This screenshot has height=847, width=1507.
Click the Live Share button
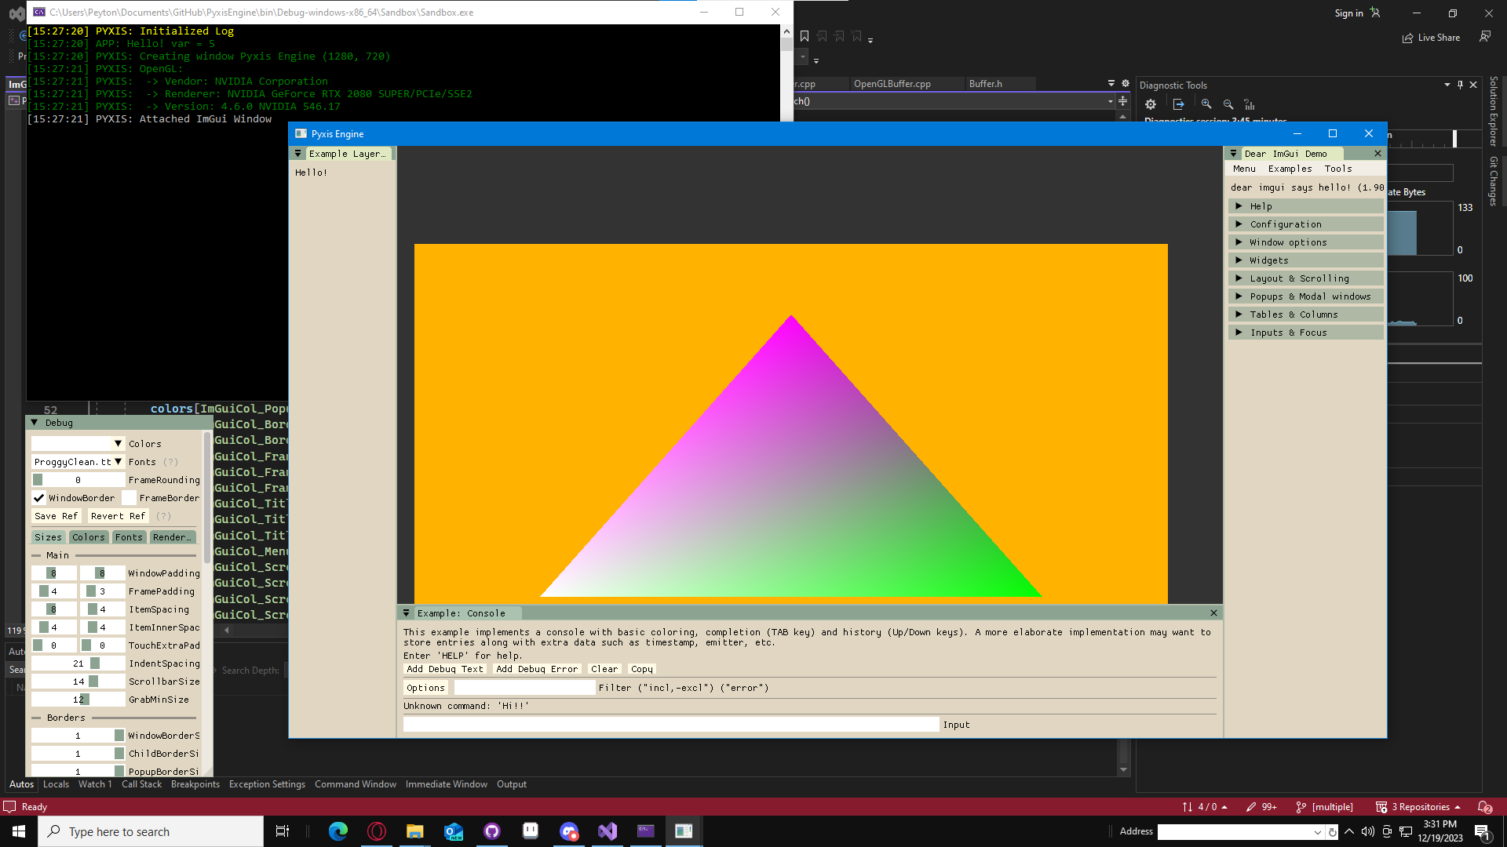1431,38
